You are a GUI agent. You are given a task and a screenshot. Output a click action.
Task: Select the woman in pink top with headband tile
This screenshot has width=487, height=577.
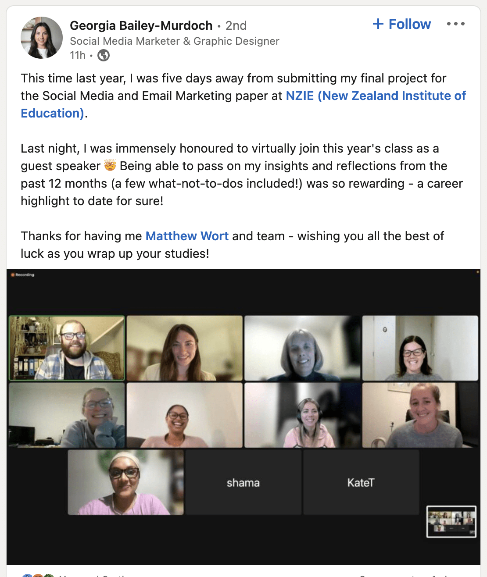(x=125, y=482)
